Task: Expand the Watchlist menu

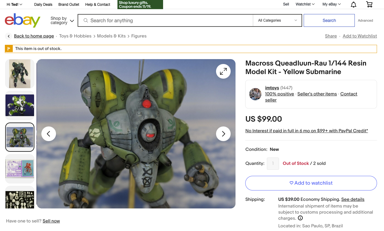Action: (x=305, y=4)
